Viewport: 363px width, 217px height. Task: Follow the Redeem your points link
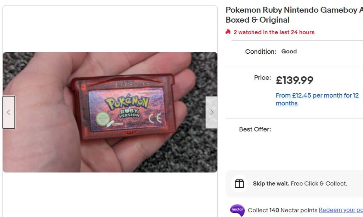point(340,210)
